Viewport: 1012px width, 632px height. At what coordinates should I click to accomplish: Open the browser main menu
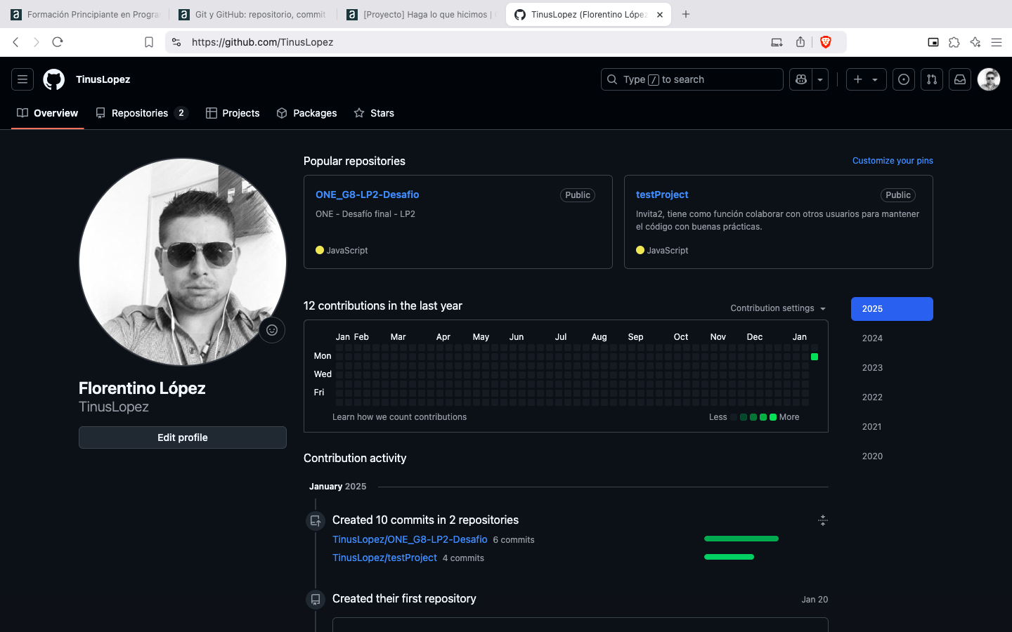click(x=997, y=42)
